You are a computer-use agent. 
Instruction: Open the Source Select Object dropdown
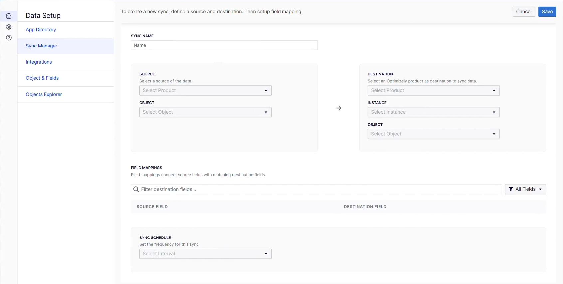tap(205, 112)
